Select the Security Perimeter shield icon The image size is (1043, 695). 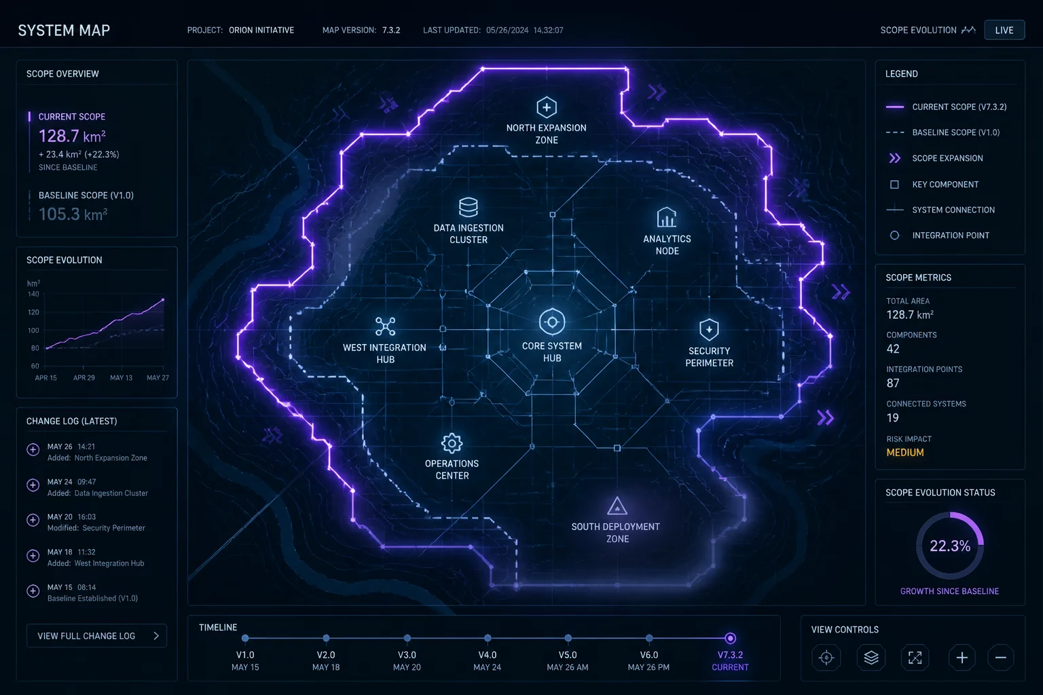coord(709,329)
